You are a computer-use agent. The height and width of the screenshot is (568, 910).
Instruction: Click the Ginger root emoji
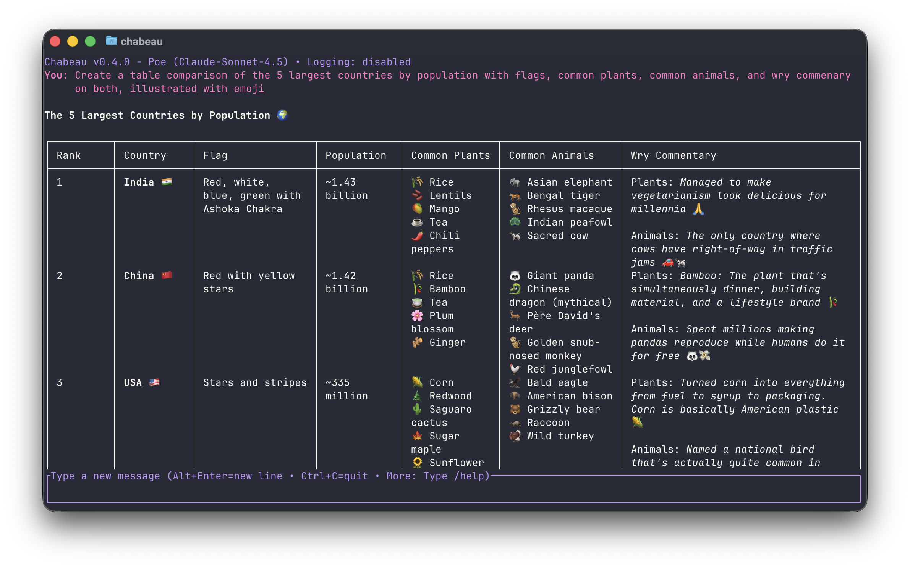(x=417, y=342)
